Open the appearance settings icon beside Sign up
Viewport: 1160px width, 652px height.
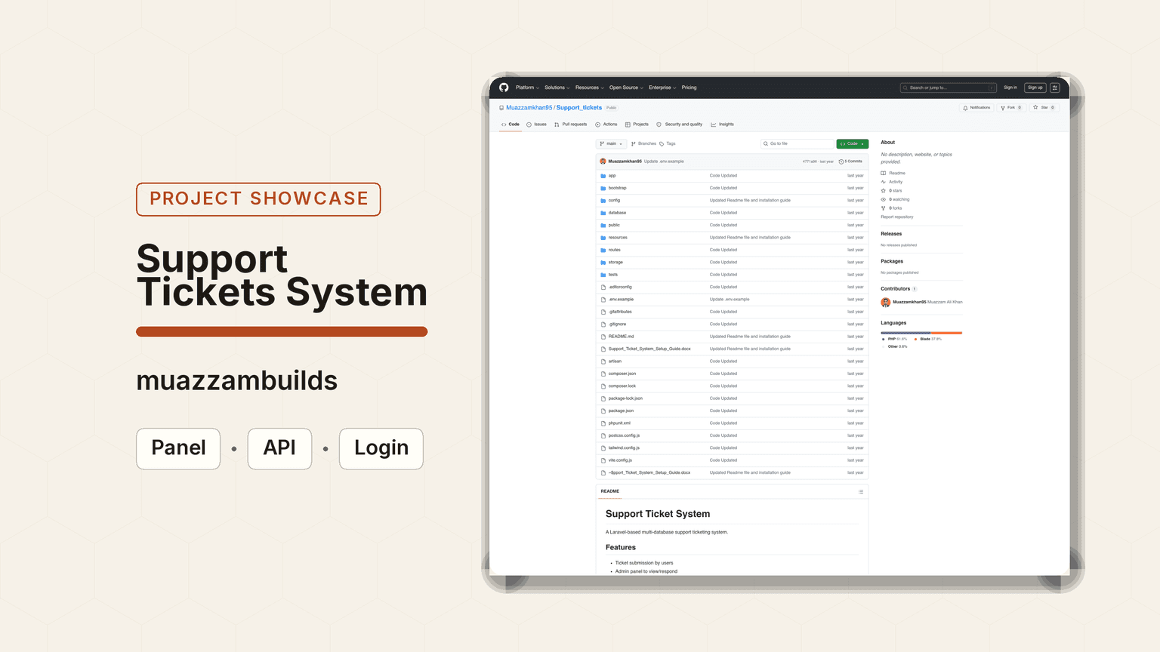pyautogui.click(x=1055, y=88)
